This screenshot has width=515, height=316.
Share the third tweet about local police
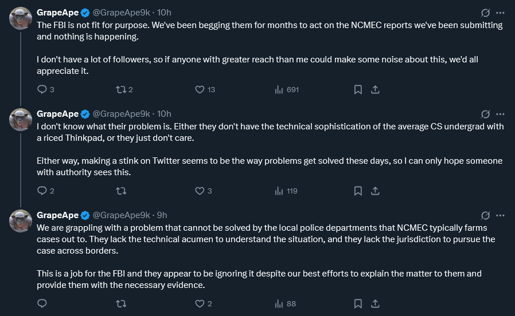tap(375, 303)
